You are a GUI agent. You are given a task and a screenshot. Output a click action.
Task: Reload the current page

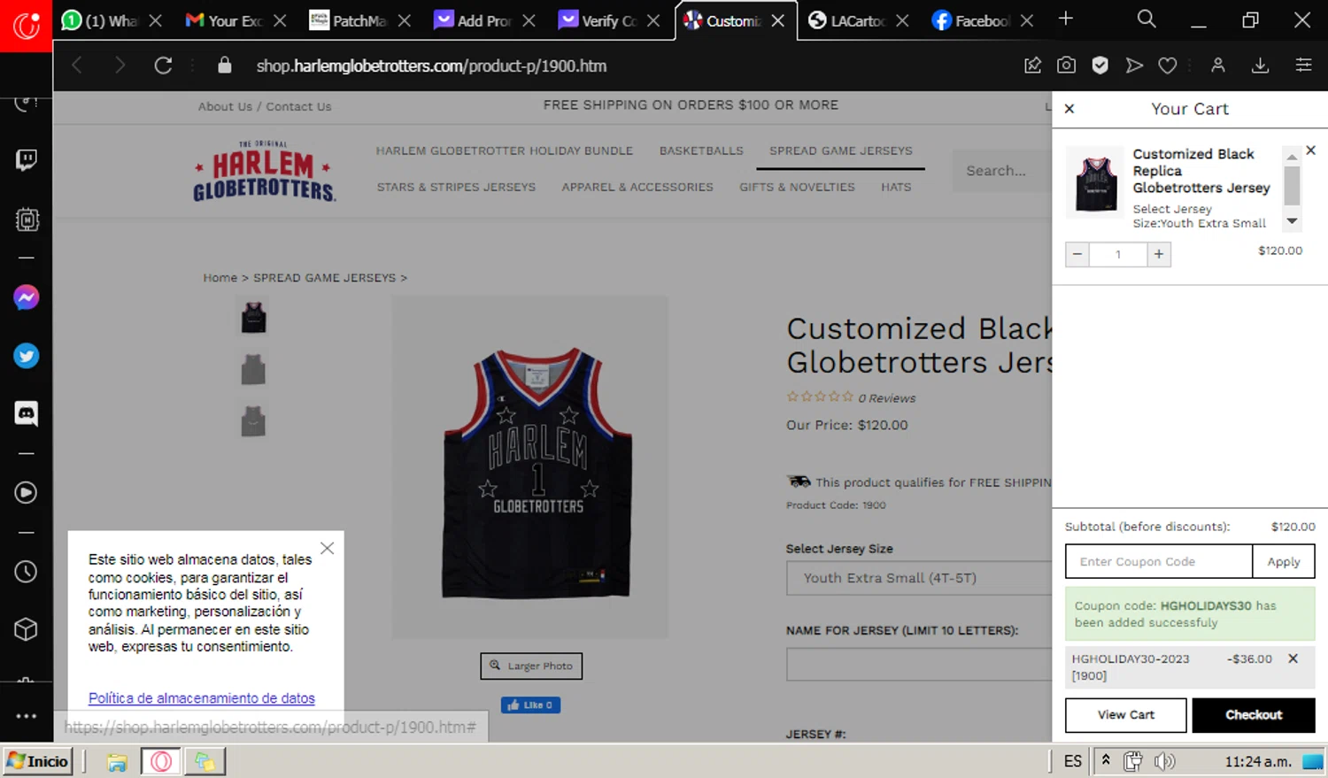point(163,65)
